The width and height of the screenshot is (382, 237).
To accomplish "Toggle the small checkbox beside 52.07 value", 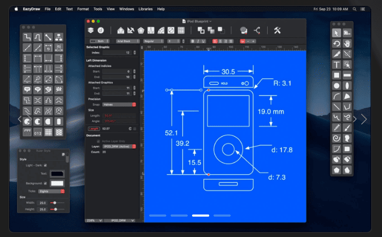I will 135,129.
